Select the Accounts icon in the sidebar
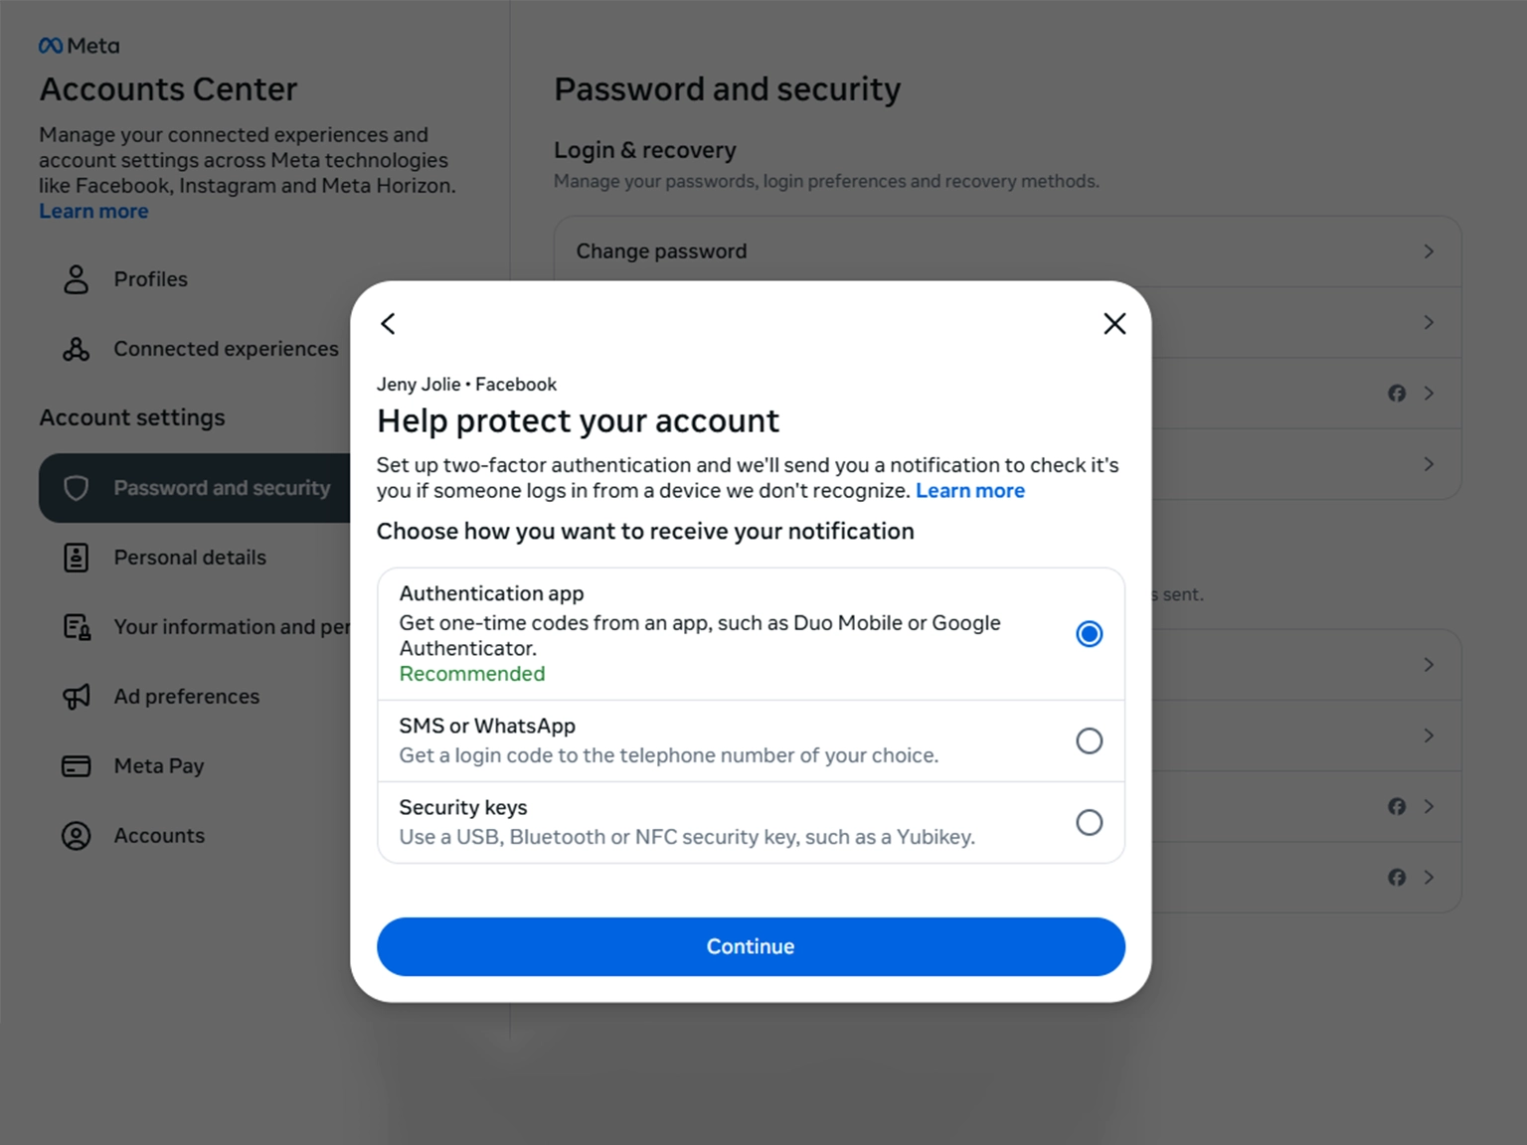 pyautogui.click(x=76, y=836)
